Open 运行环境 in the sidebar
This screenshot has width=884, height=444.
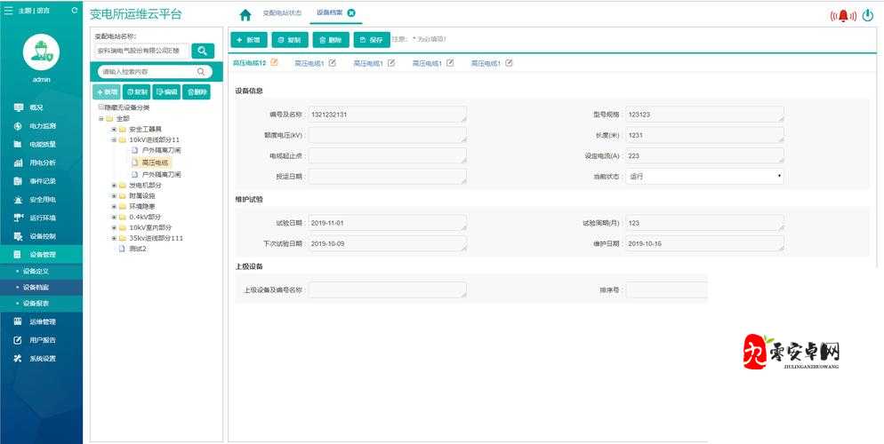41,218
